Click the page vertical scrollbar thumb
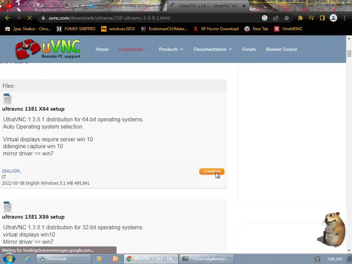352x264 pixels. [349, 54]
